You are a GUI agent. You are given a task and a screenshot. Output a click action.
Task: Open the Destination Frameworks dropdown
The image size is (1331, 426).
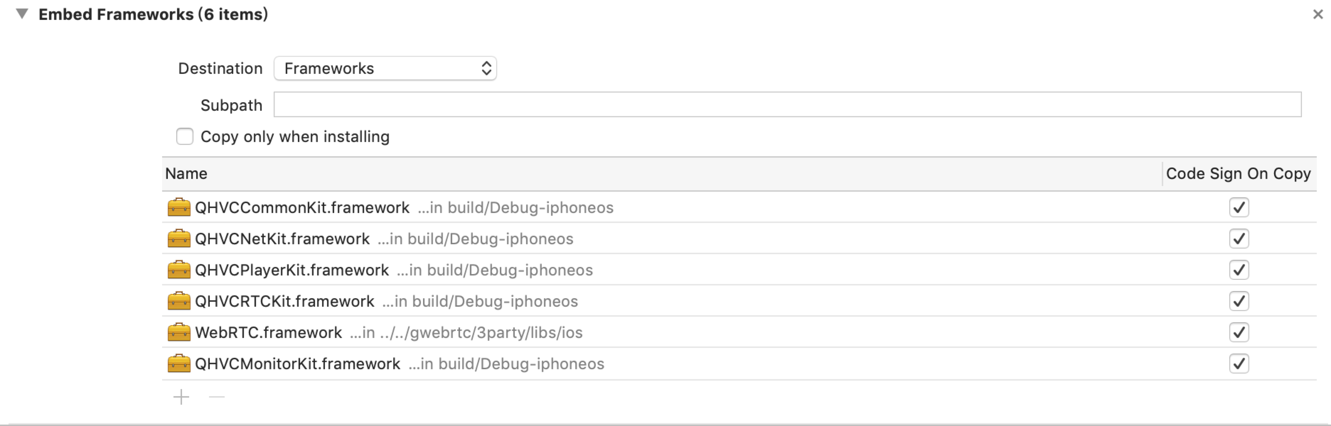pos(385,68)
